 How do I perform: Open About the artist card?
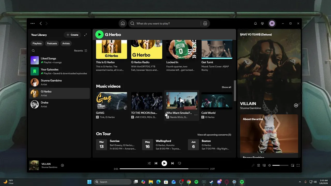269,136
